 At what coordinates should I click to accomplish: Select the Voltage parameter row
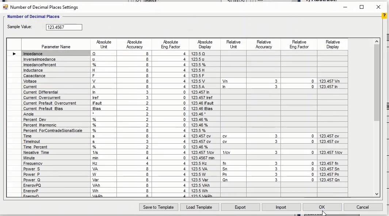click(x=56, y=81)
